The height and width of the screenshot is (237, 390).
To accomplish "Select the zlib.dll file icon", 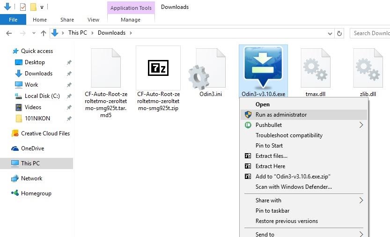I will (368, 68).
